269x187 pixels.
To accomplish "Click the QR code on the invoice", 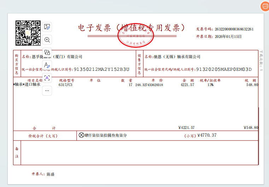I will (28, 33).
